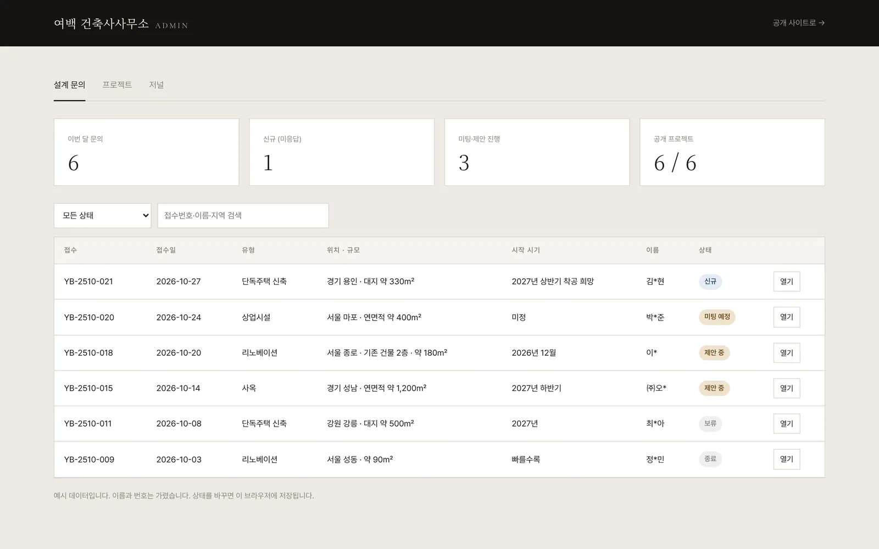This screenshot has width=879, height=549.
Task: Focus the 접수번호·이름·지역 검색 search field
Action: pyautogui.click(x=243, y=216)
